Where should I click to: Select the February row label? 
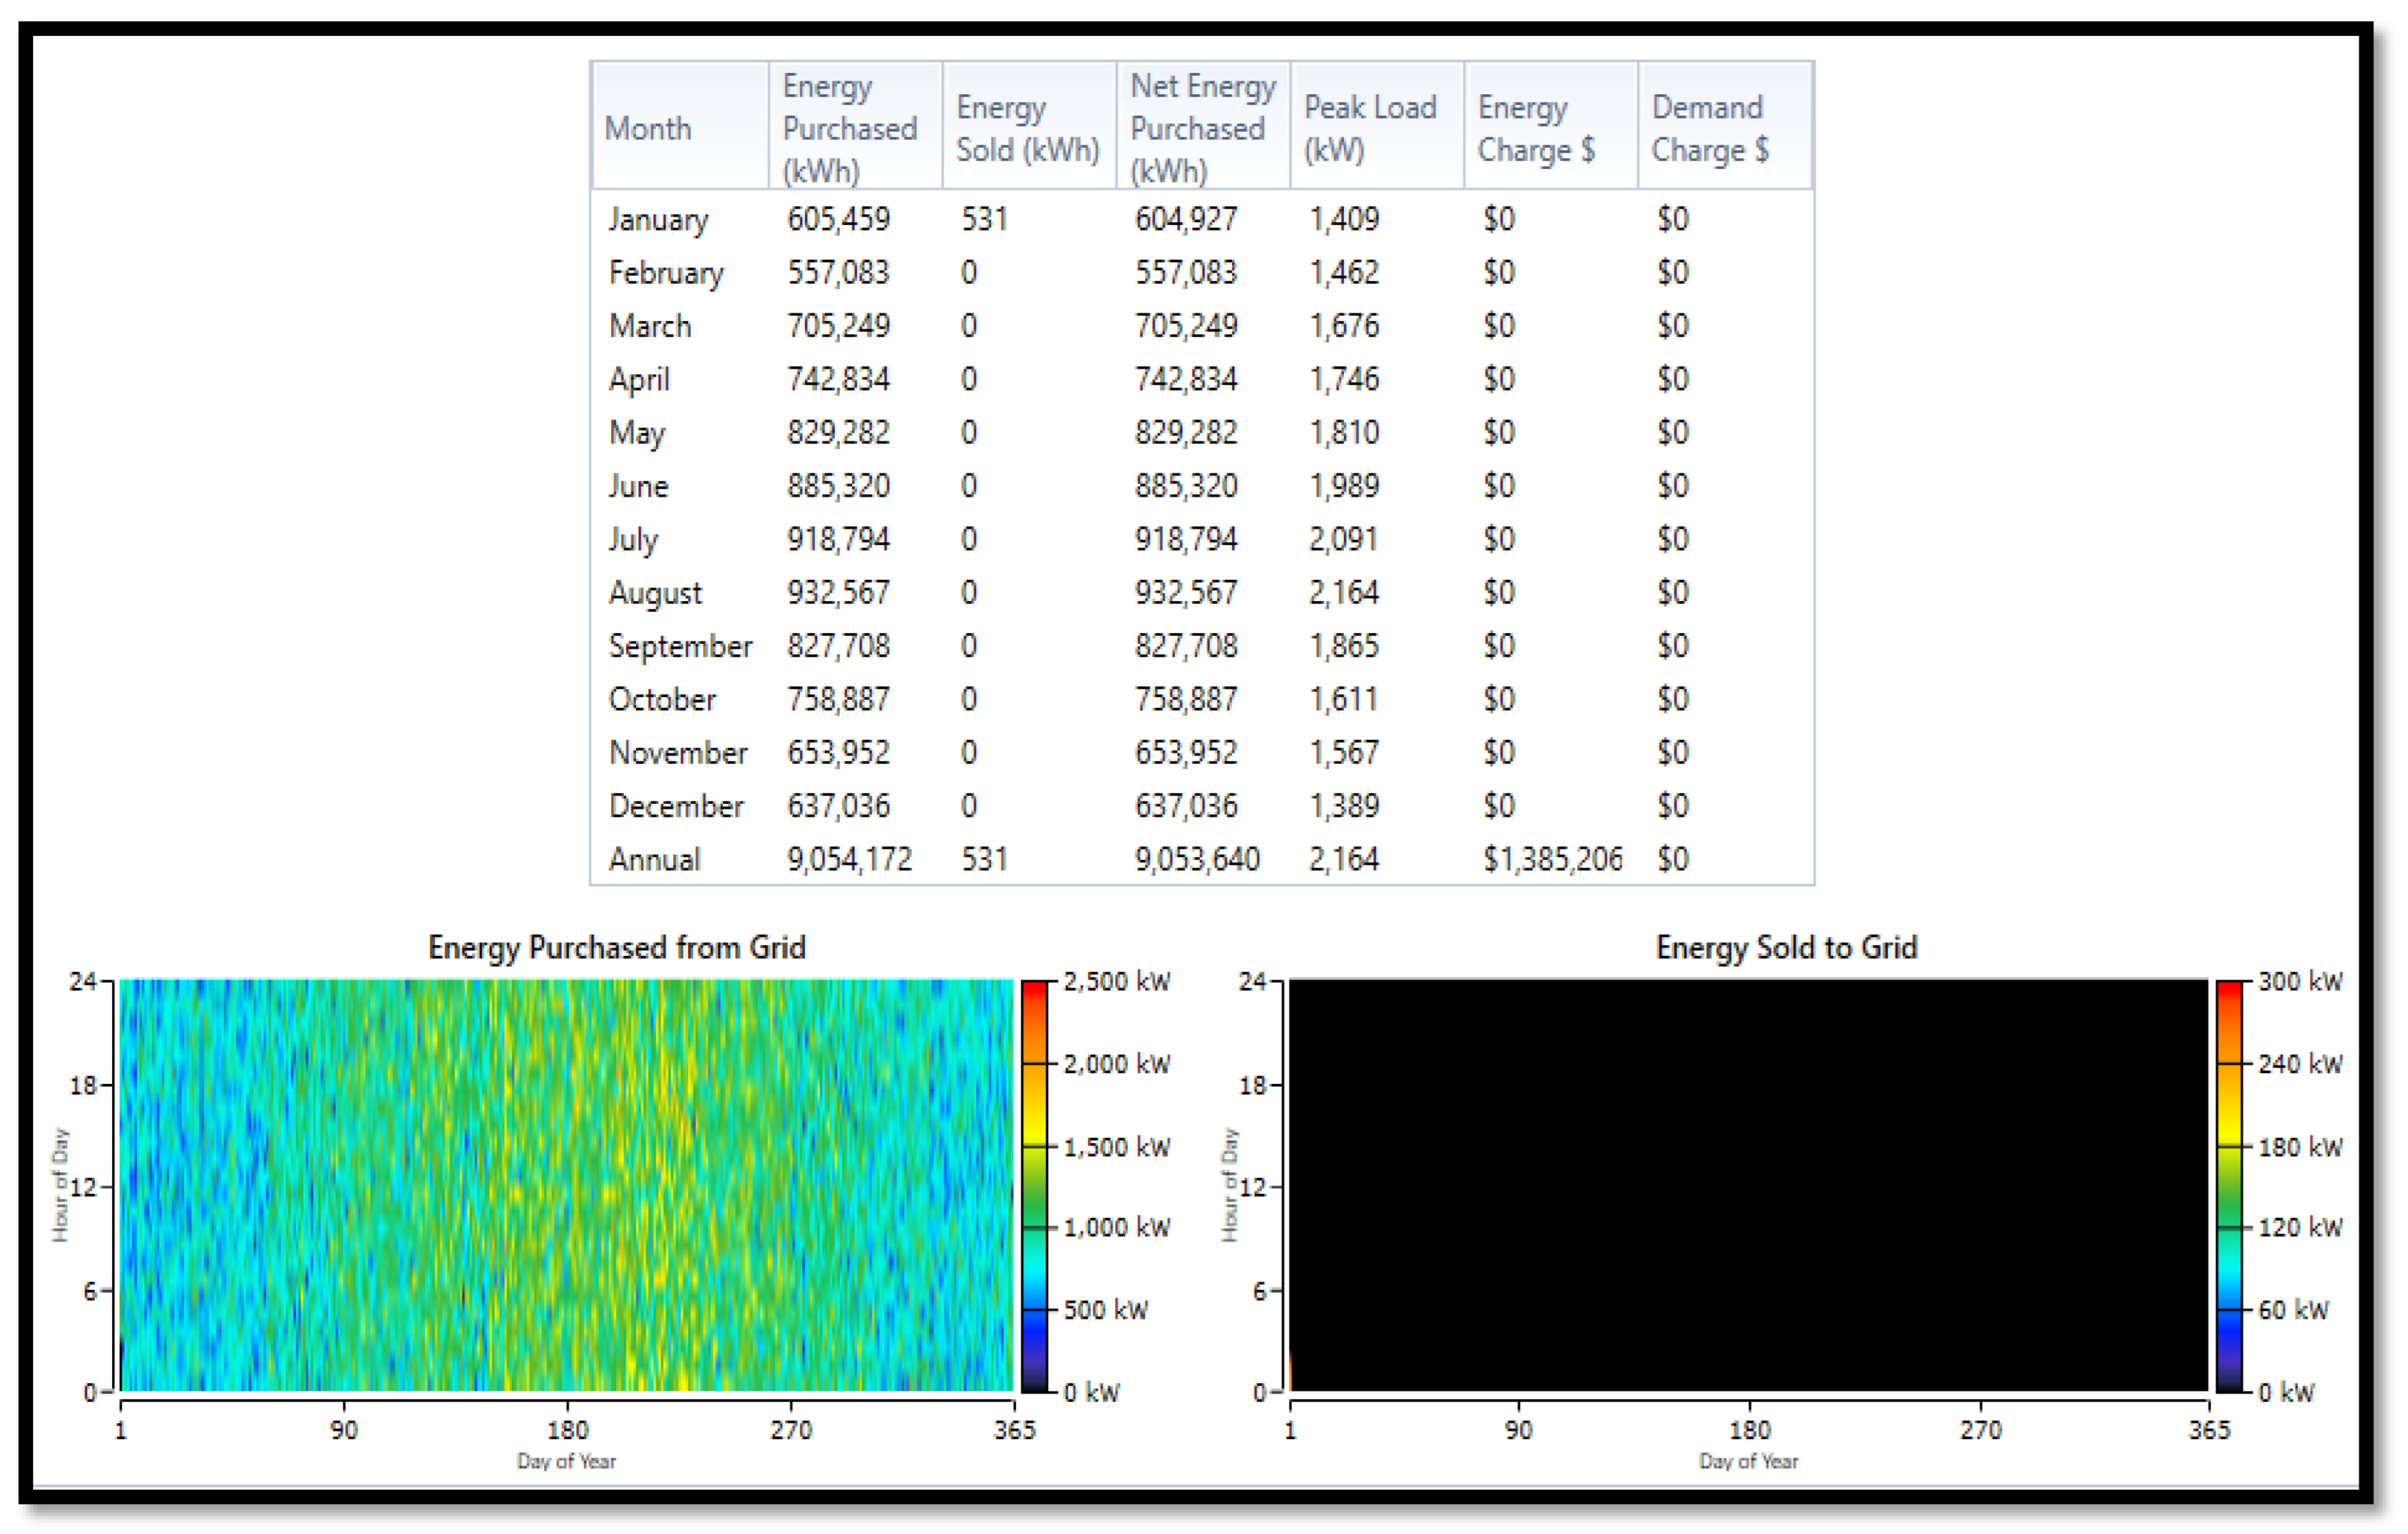[x=666, y=273]
